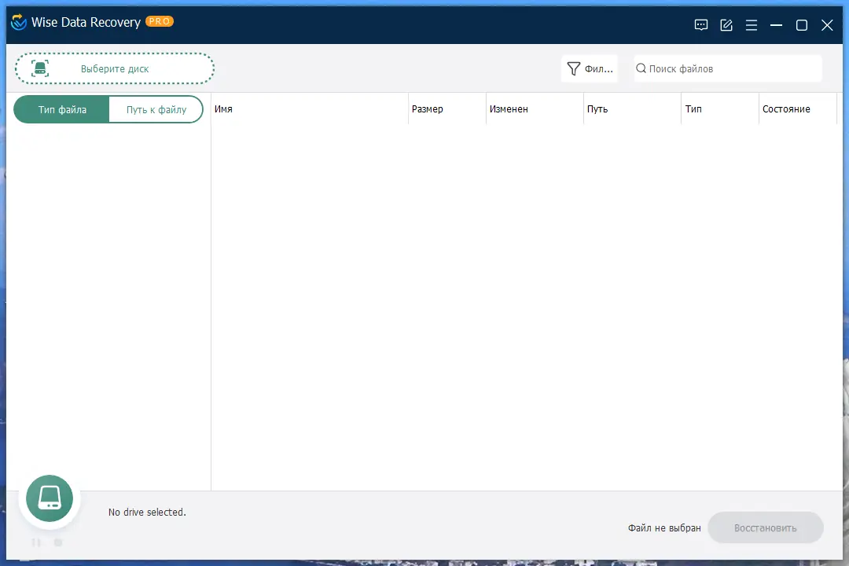Sort files by the Имя column header
Viewport: 849px width, 566px height.
(x=223, y=109)
